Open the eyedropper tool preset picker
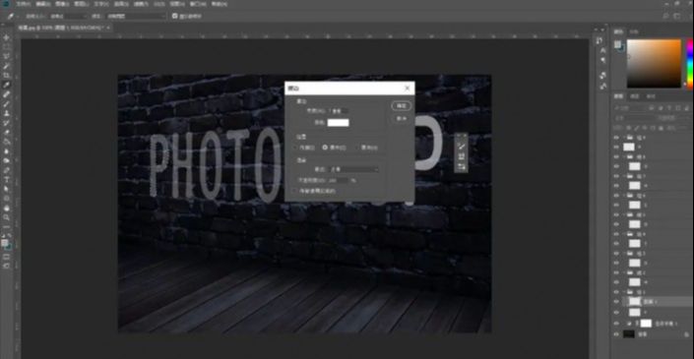 click(x=13, y=16)
